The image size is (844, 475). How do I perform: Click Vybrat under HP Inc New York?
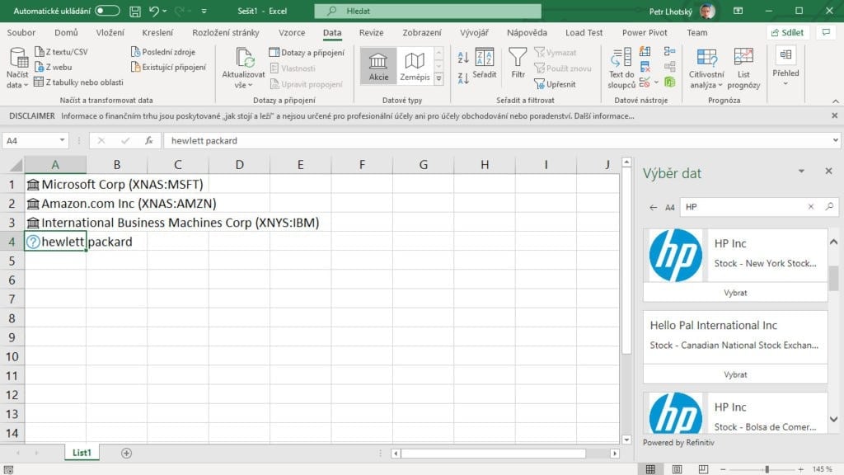pyautogui.click(x=735, y=293)
